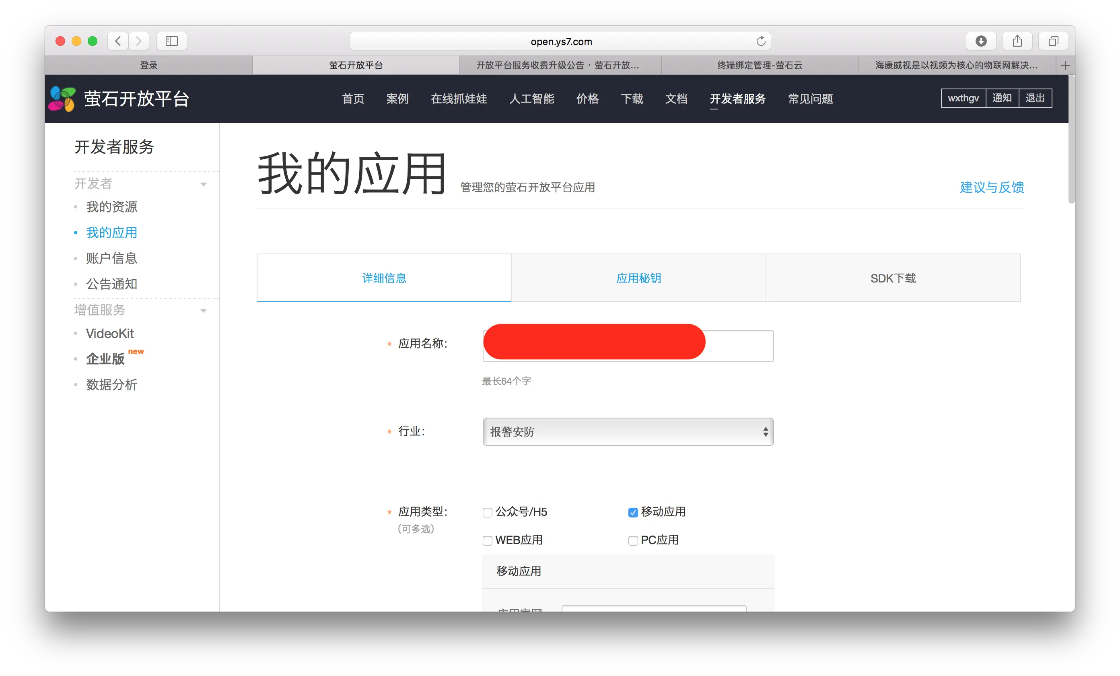The width and height of the screenshot is (1120, 676).
Task: Open the SDK下载 tab
Action: tap(893, 278)
